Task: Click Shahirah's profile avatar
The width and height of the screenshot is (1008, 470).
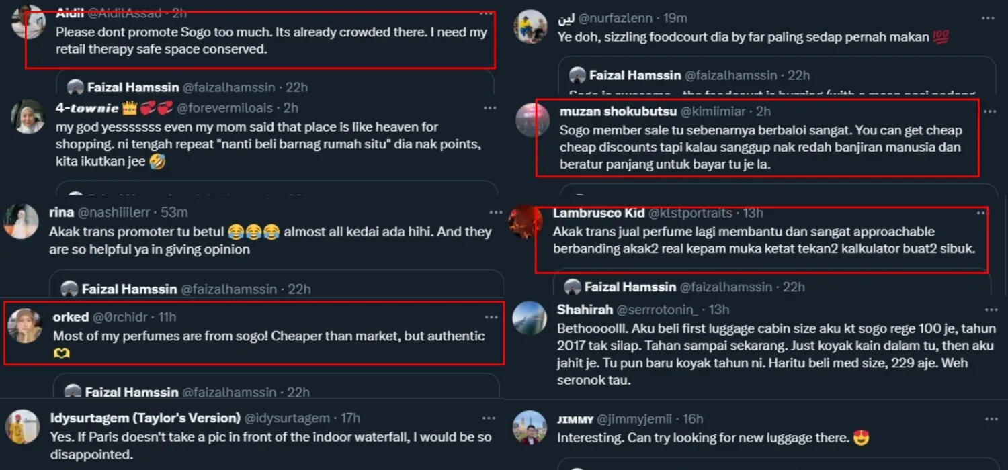Action: click(530, 318)
